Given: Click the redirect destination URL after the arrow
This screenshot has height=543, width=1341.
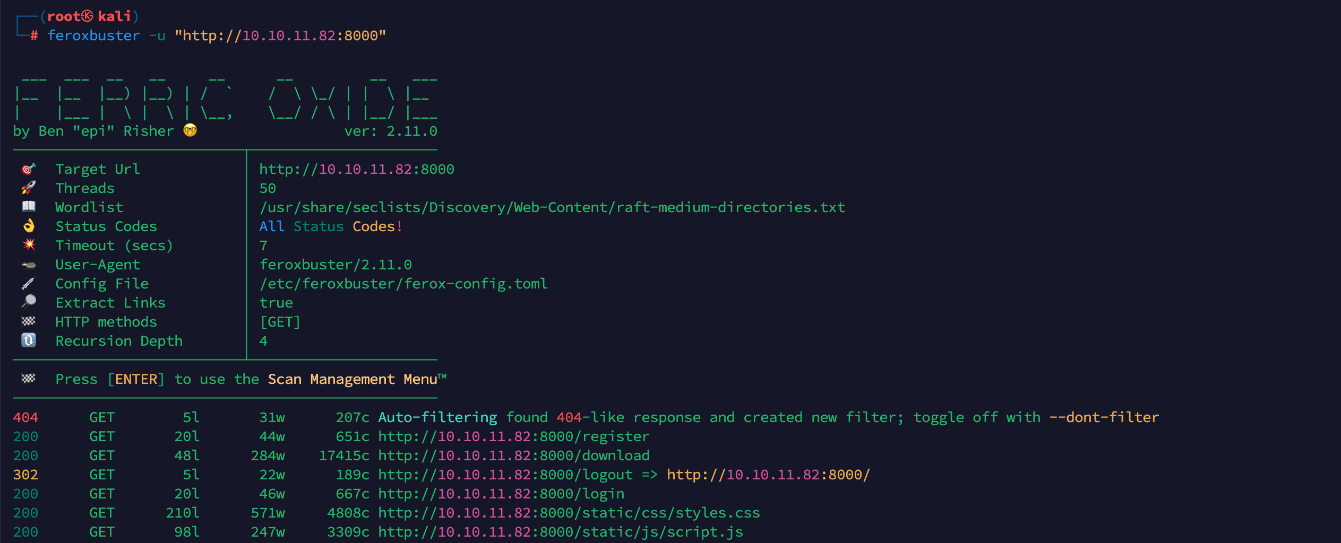Looking at the screenshot, I should 769,475.
